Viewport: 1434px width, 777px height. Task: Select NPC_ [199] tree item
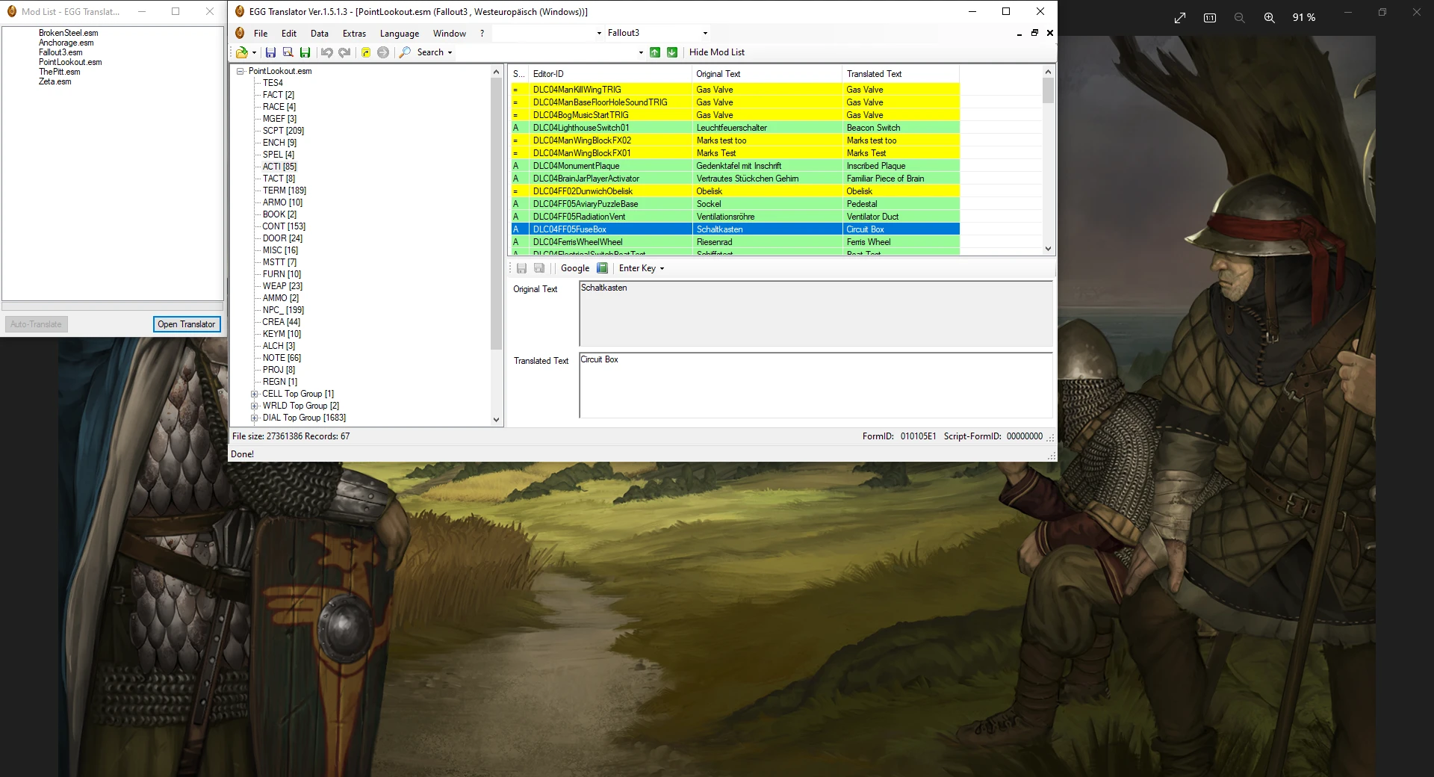pyautogui.click(x=283, y=310)
